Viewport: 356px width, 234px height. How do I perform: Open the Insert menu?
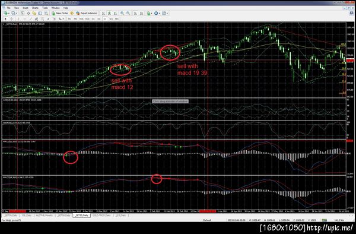click(x=26, y=8)
